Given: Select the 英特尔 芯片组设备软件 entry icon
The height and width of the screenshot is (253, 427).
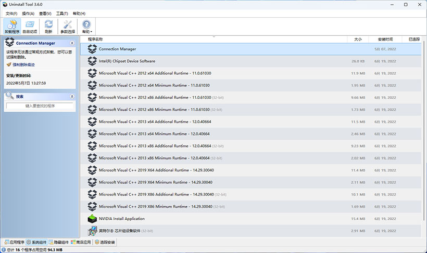Looking at the screenshot, I should (x=92, y=231).
